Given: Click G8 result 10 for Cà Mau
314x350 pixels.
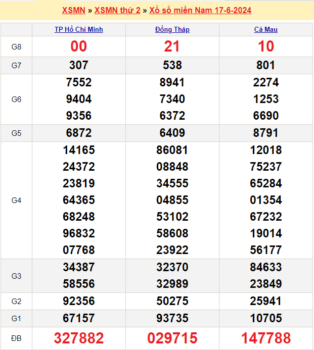Looking at the screenshot, I should pos(266,46).
